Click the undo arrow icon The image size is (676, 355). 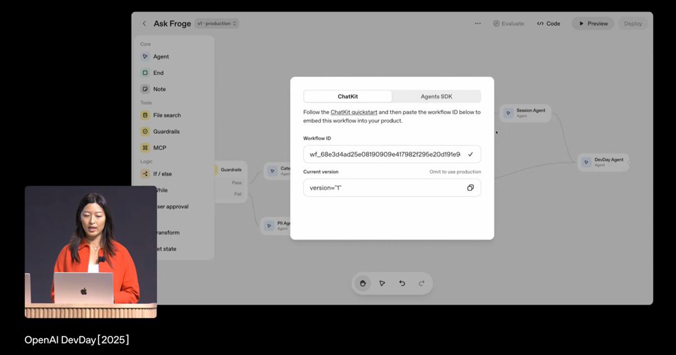[x=402, y=283]
